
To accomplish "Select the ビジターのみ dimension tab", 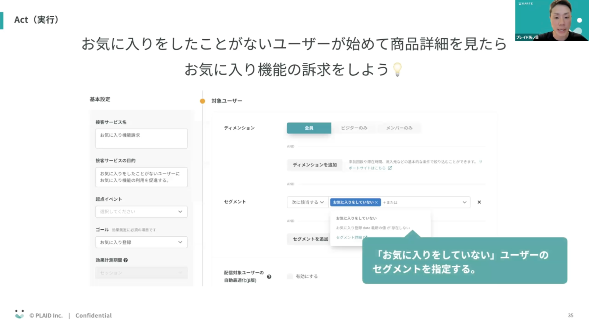I will 354,128.
